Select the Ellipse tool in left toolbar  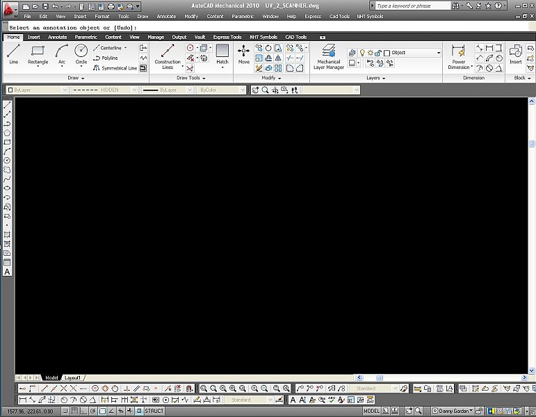click(7, 188)
